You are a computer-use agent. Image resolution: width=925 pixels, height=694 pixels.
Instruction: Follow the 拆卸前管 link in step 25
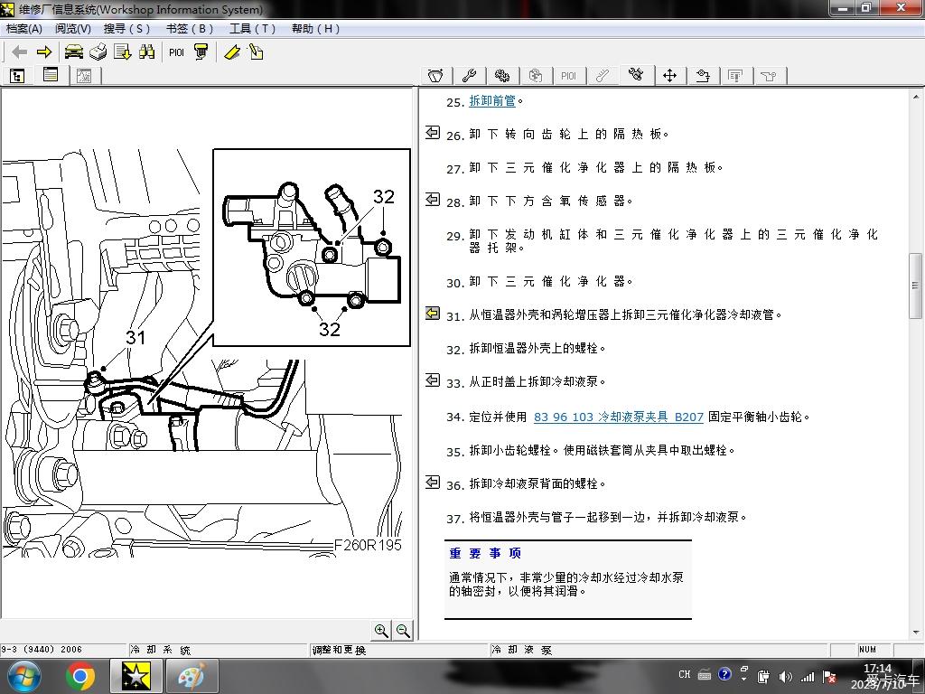(x=492, y=101)
